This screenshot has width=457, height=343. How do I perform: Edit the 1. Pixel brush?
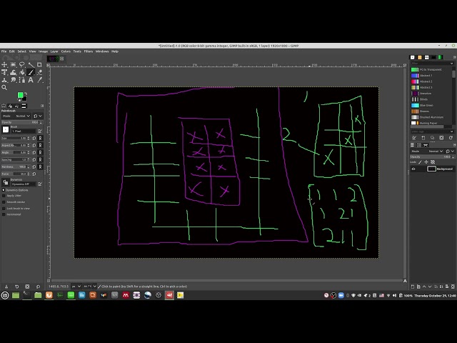coord(40,131)
